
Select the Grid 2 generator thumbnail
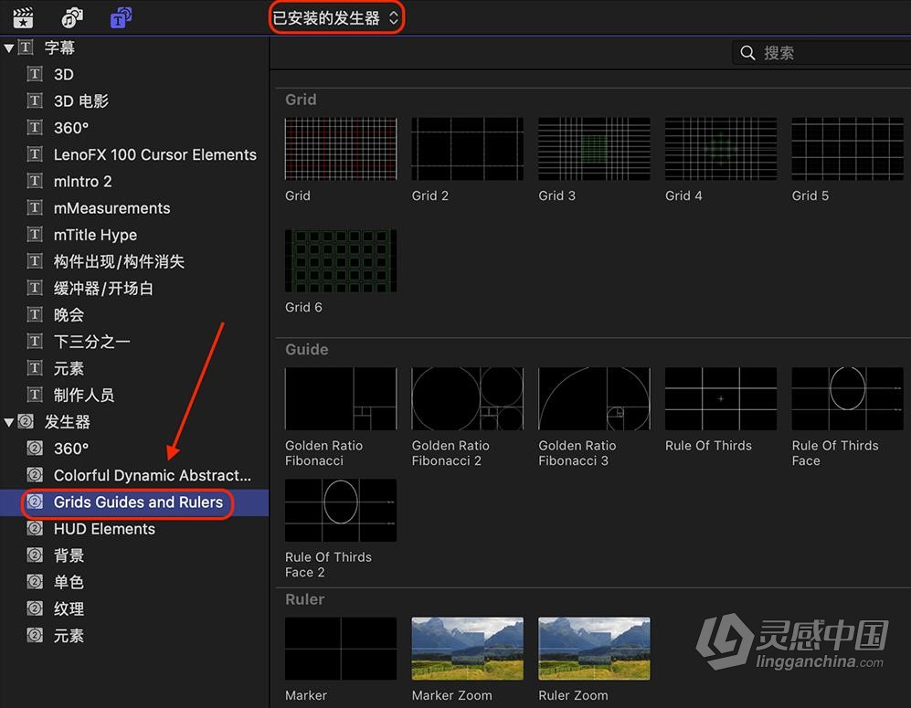(x=468, y=149)
